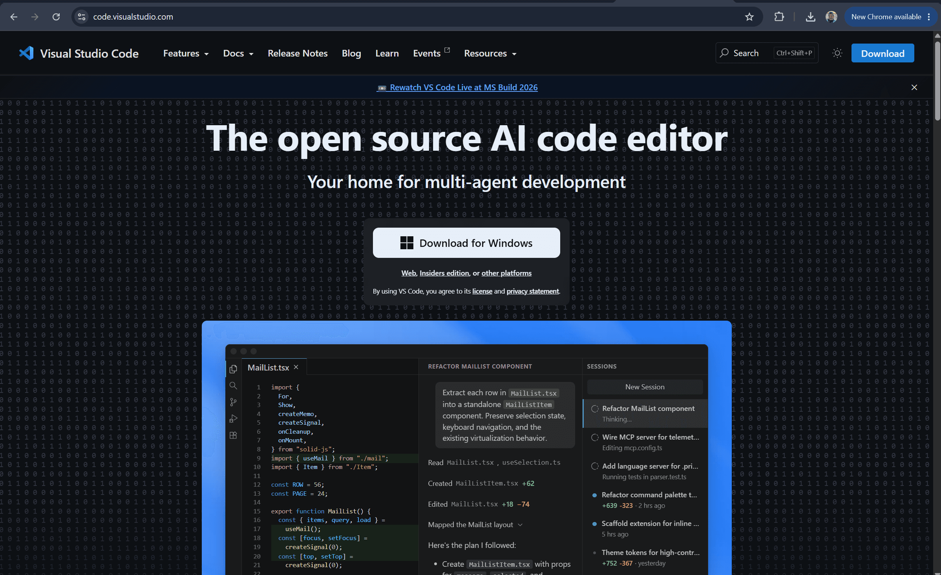Image resolution: width=941 pixels, height=575 pixels.
Task: Toggle the light/dark theme sun icon
Action: (837, 53)
